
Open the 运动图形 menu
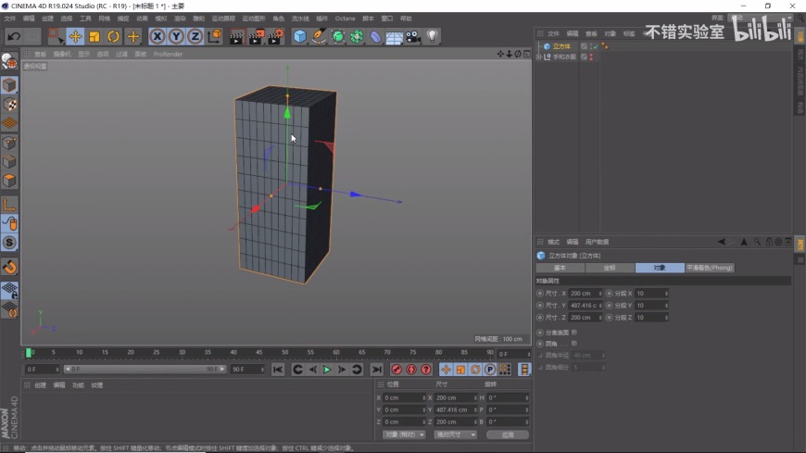252,19
